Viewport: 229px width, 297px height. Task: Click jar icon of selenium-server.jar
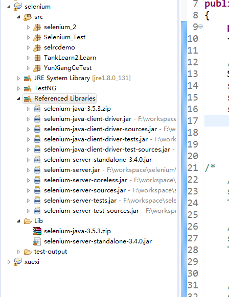(x=37, y=170)
